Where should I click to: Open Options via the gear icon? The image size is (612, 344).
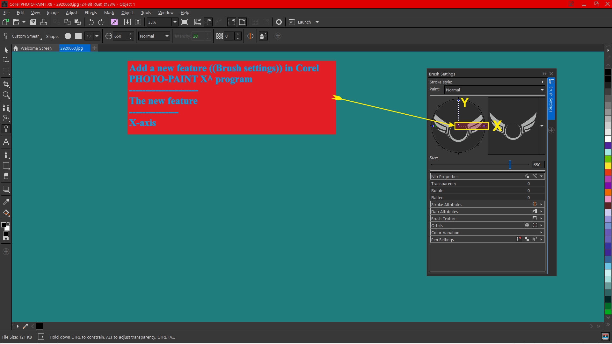(279, 22)
